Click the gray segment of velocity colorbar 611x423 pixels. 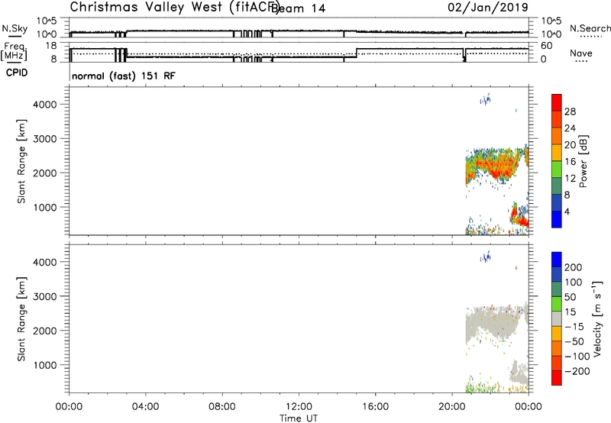click(557, 318)
